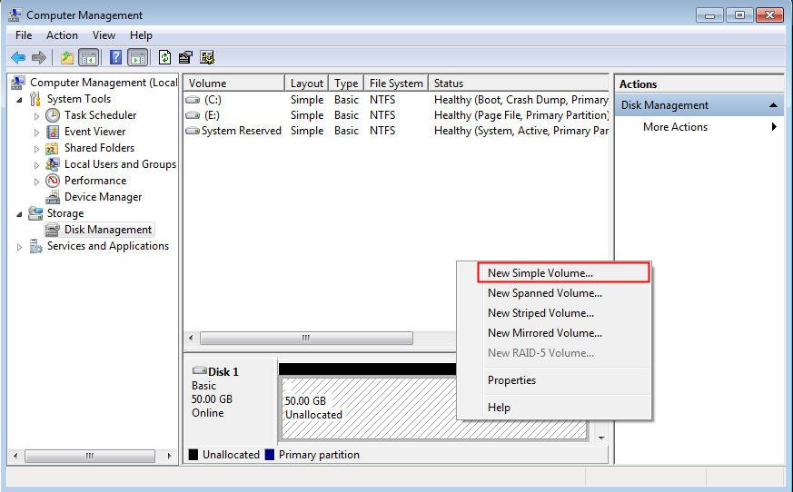Viewport: 793px width, 492px height.
Task: Choose New Spanned Volume from context menu
Action: (554, 293)
